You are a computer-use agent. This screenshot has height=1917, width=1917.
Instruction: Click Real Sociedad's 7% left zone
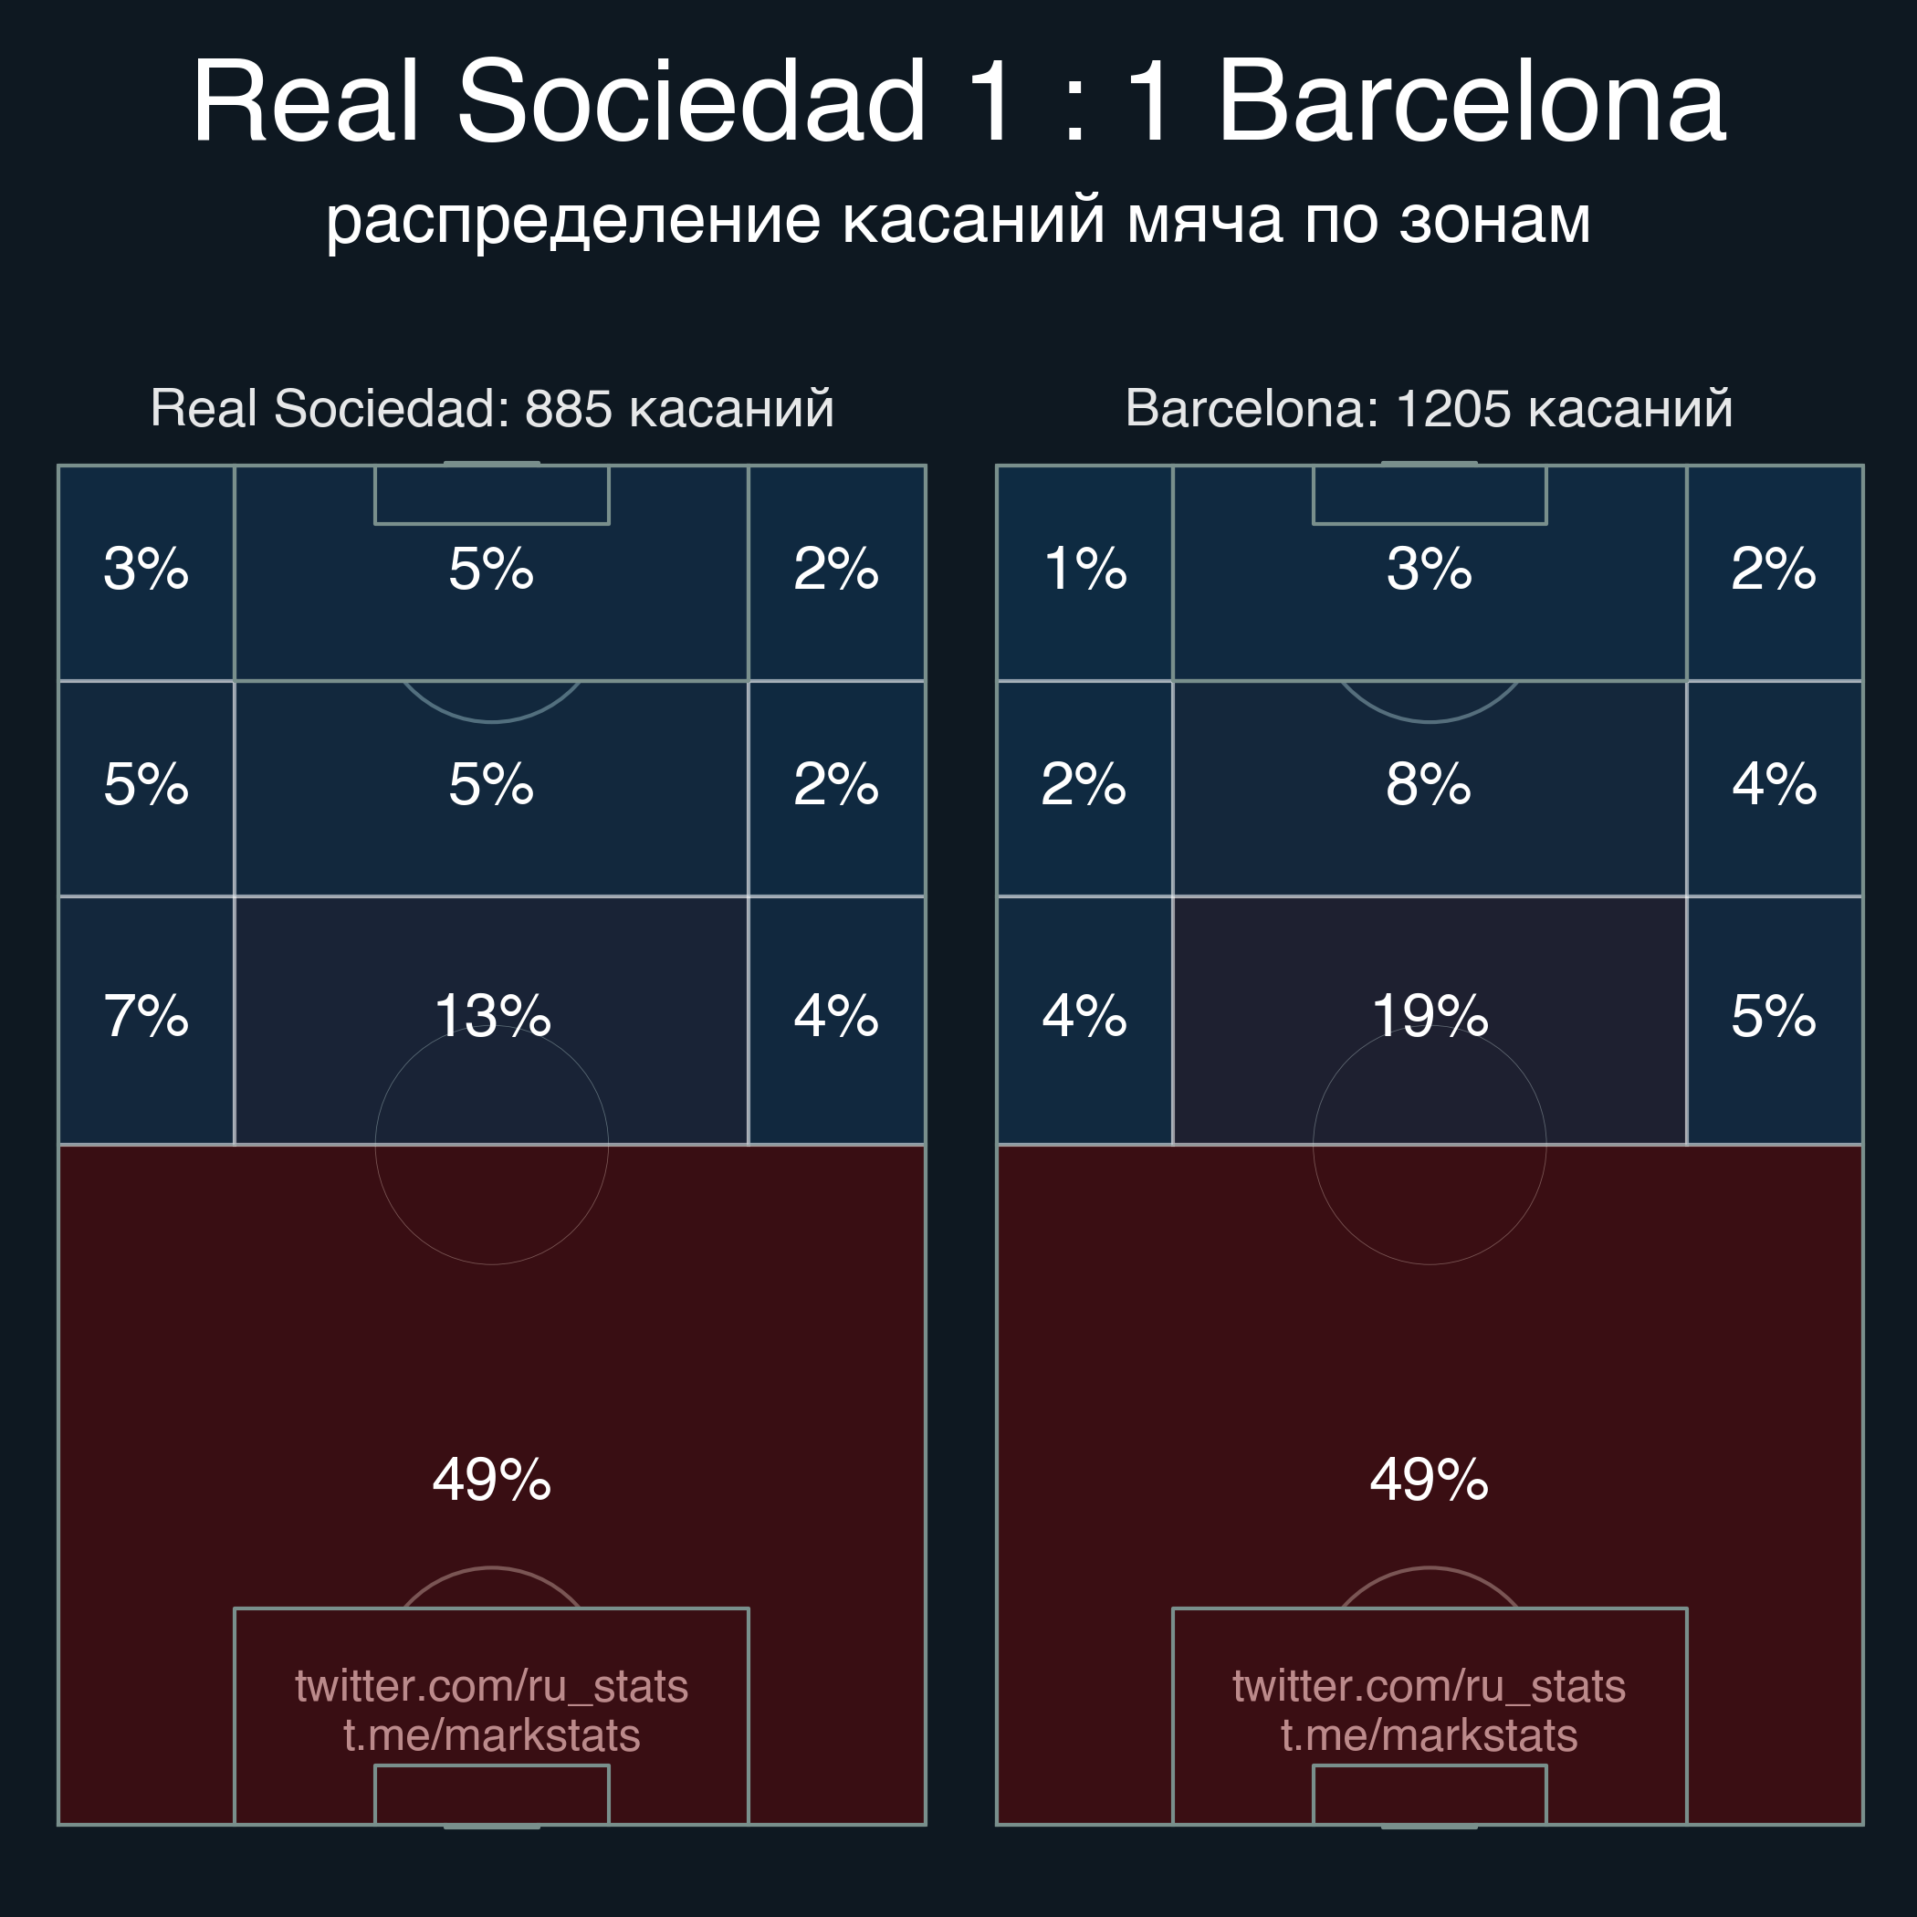(147, 1020)
